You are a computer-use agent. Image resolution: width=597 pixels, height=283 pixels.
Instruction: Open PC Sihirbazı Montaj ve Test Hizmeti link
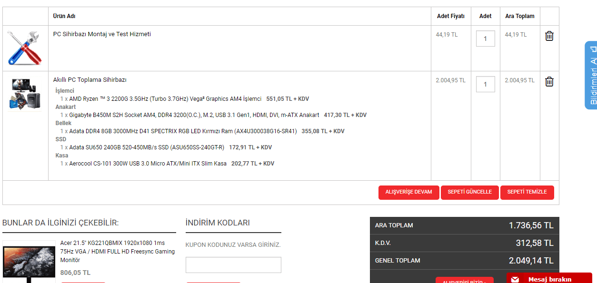102,34
